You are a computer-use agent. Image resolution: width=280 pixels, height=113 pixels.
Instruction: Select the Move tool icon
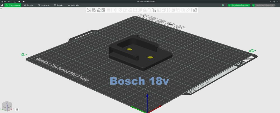pos(116,10)
